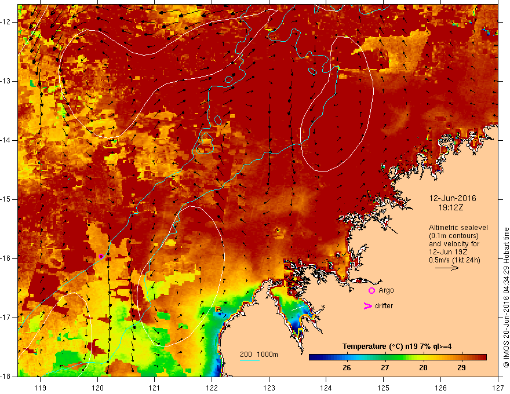Click the "200 1000m" depth contour label
Viewport: 510px width, 394px height.
[x=259, y=355]
